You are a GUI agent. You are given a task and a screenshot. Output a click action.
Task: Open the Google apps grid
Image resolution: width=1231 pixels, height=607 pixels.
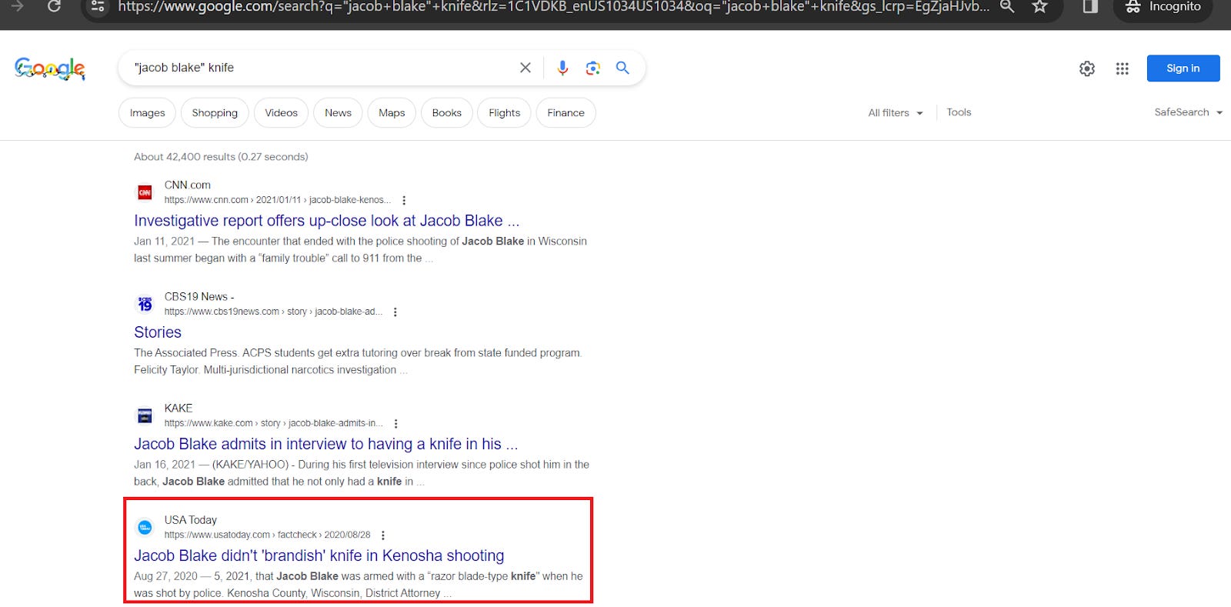(x=1123, y=68)
